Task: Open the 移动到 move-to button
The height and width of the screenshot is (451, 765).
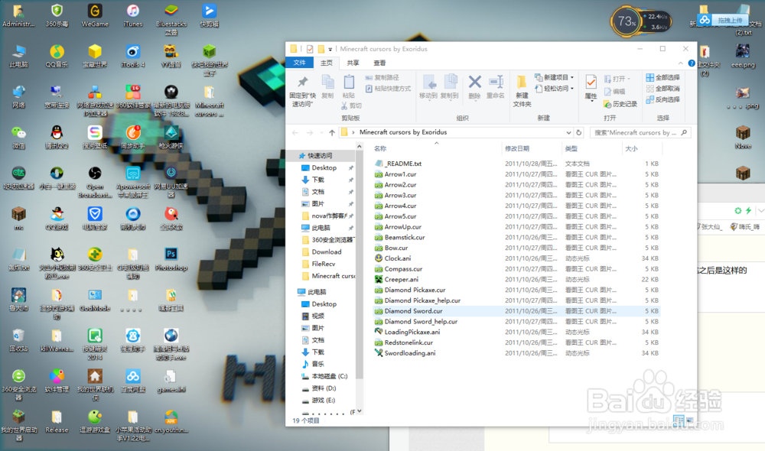Action: 428,87
